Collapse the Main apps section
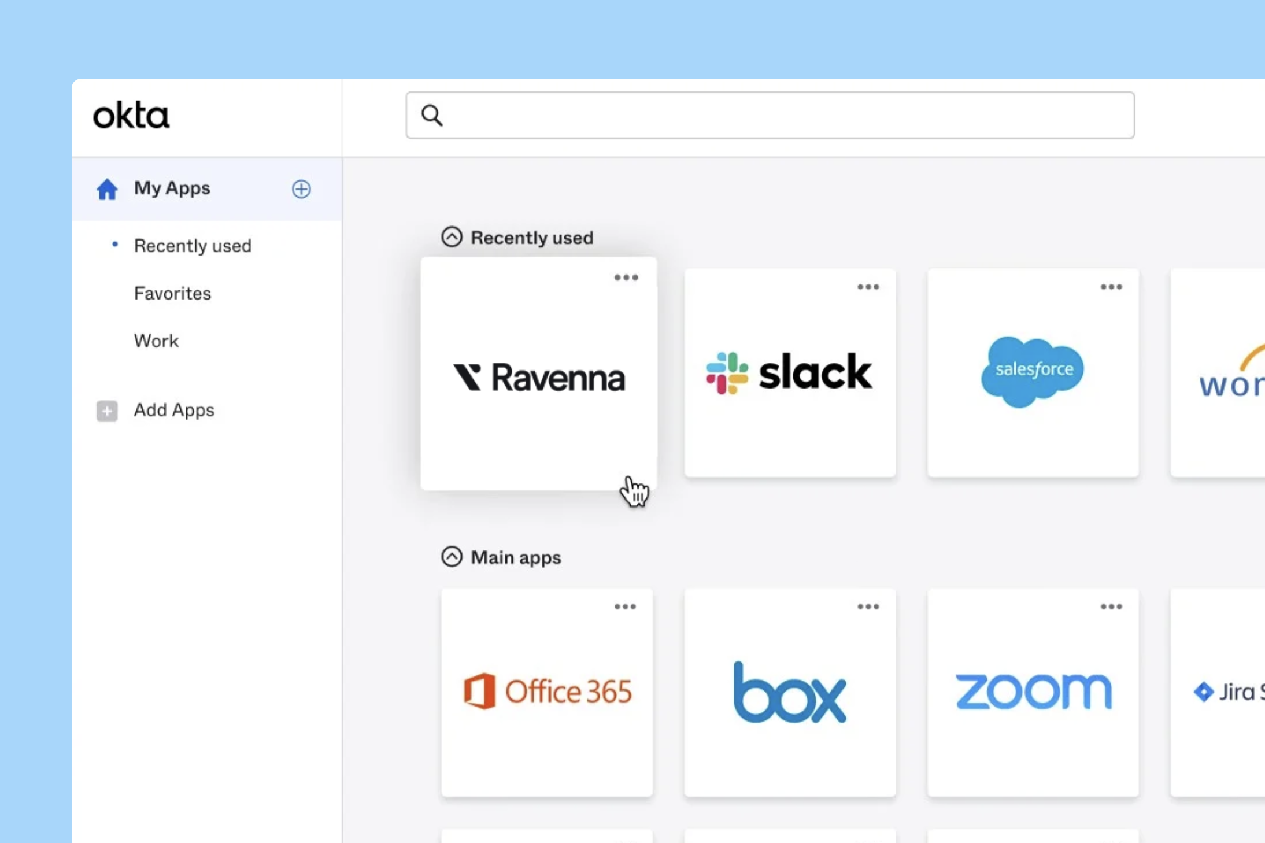 point(452,556)
